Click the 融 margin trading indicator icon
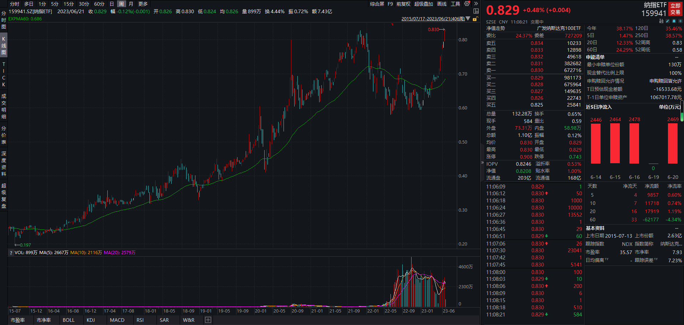This screenshot has width=684, height=325. pos(662,21)
